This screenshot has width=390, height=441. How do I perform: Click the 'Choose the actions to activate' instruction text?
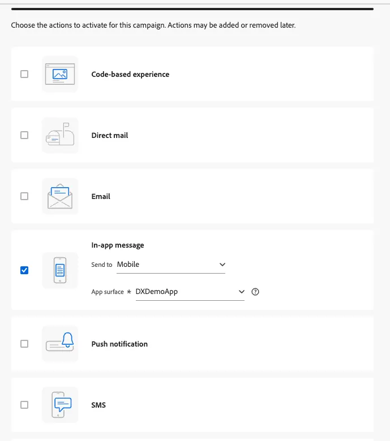point(153,25)
